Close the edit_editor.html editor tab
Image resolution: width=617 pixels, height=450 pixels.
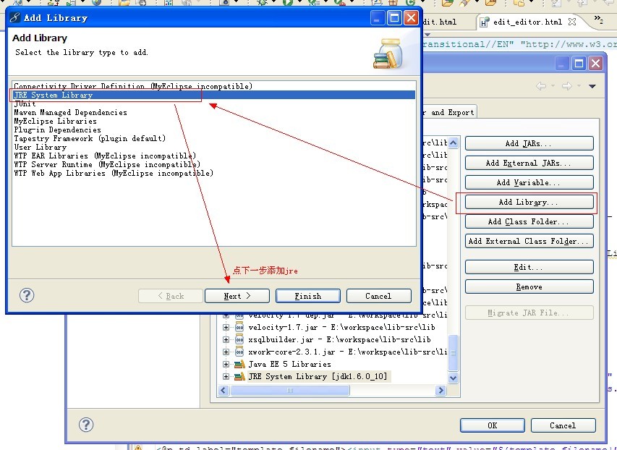click(x=572, y=22)
